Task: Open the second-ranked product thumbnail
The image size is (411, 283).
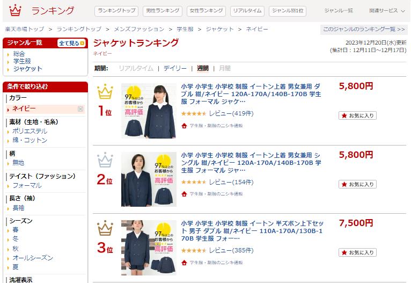Action: click(x=149, y=179)
